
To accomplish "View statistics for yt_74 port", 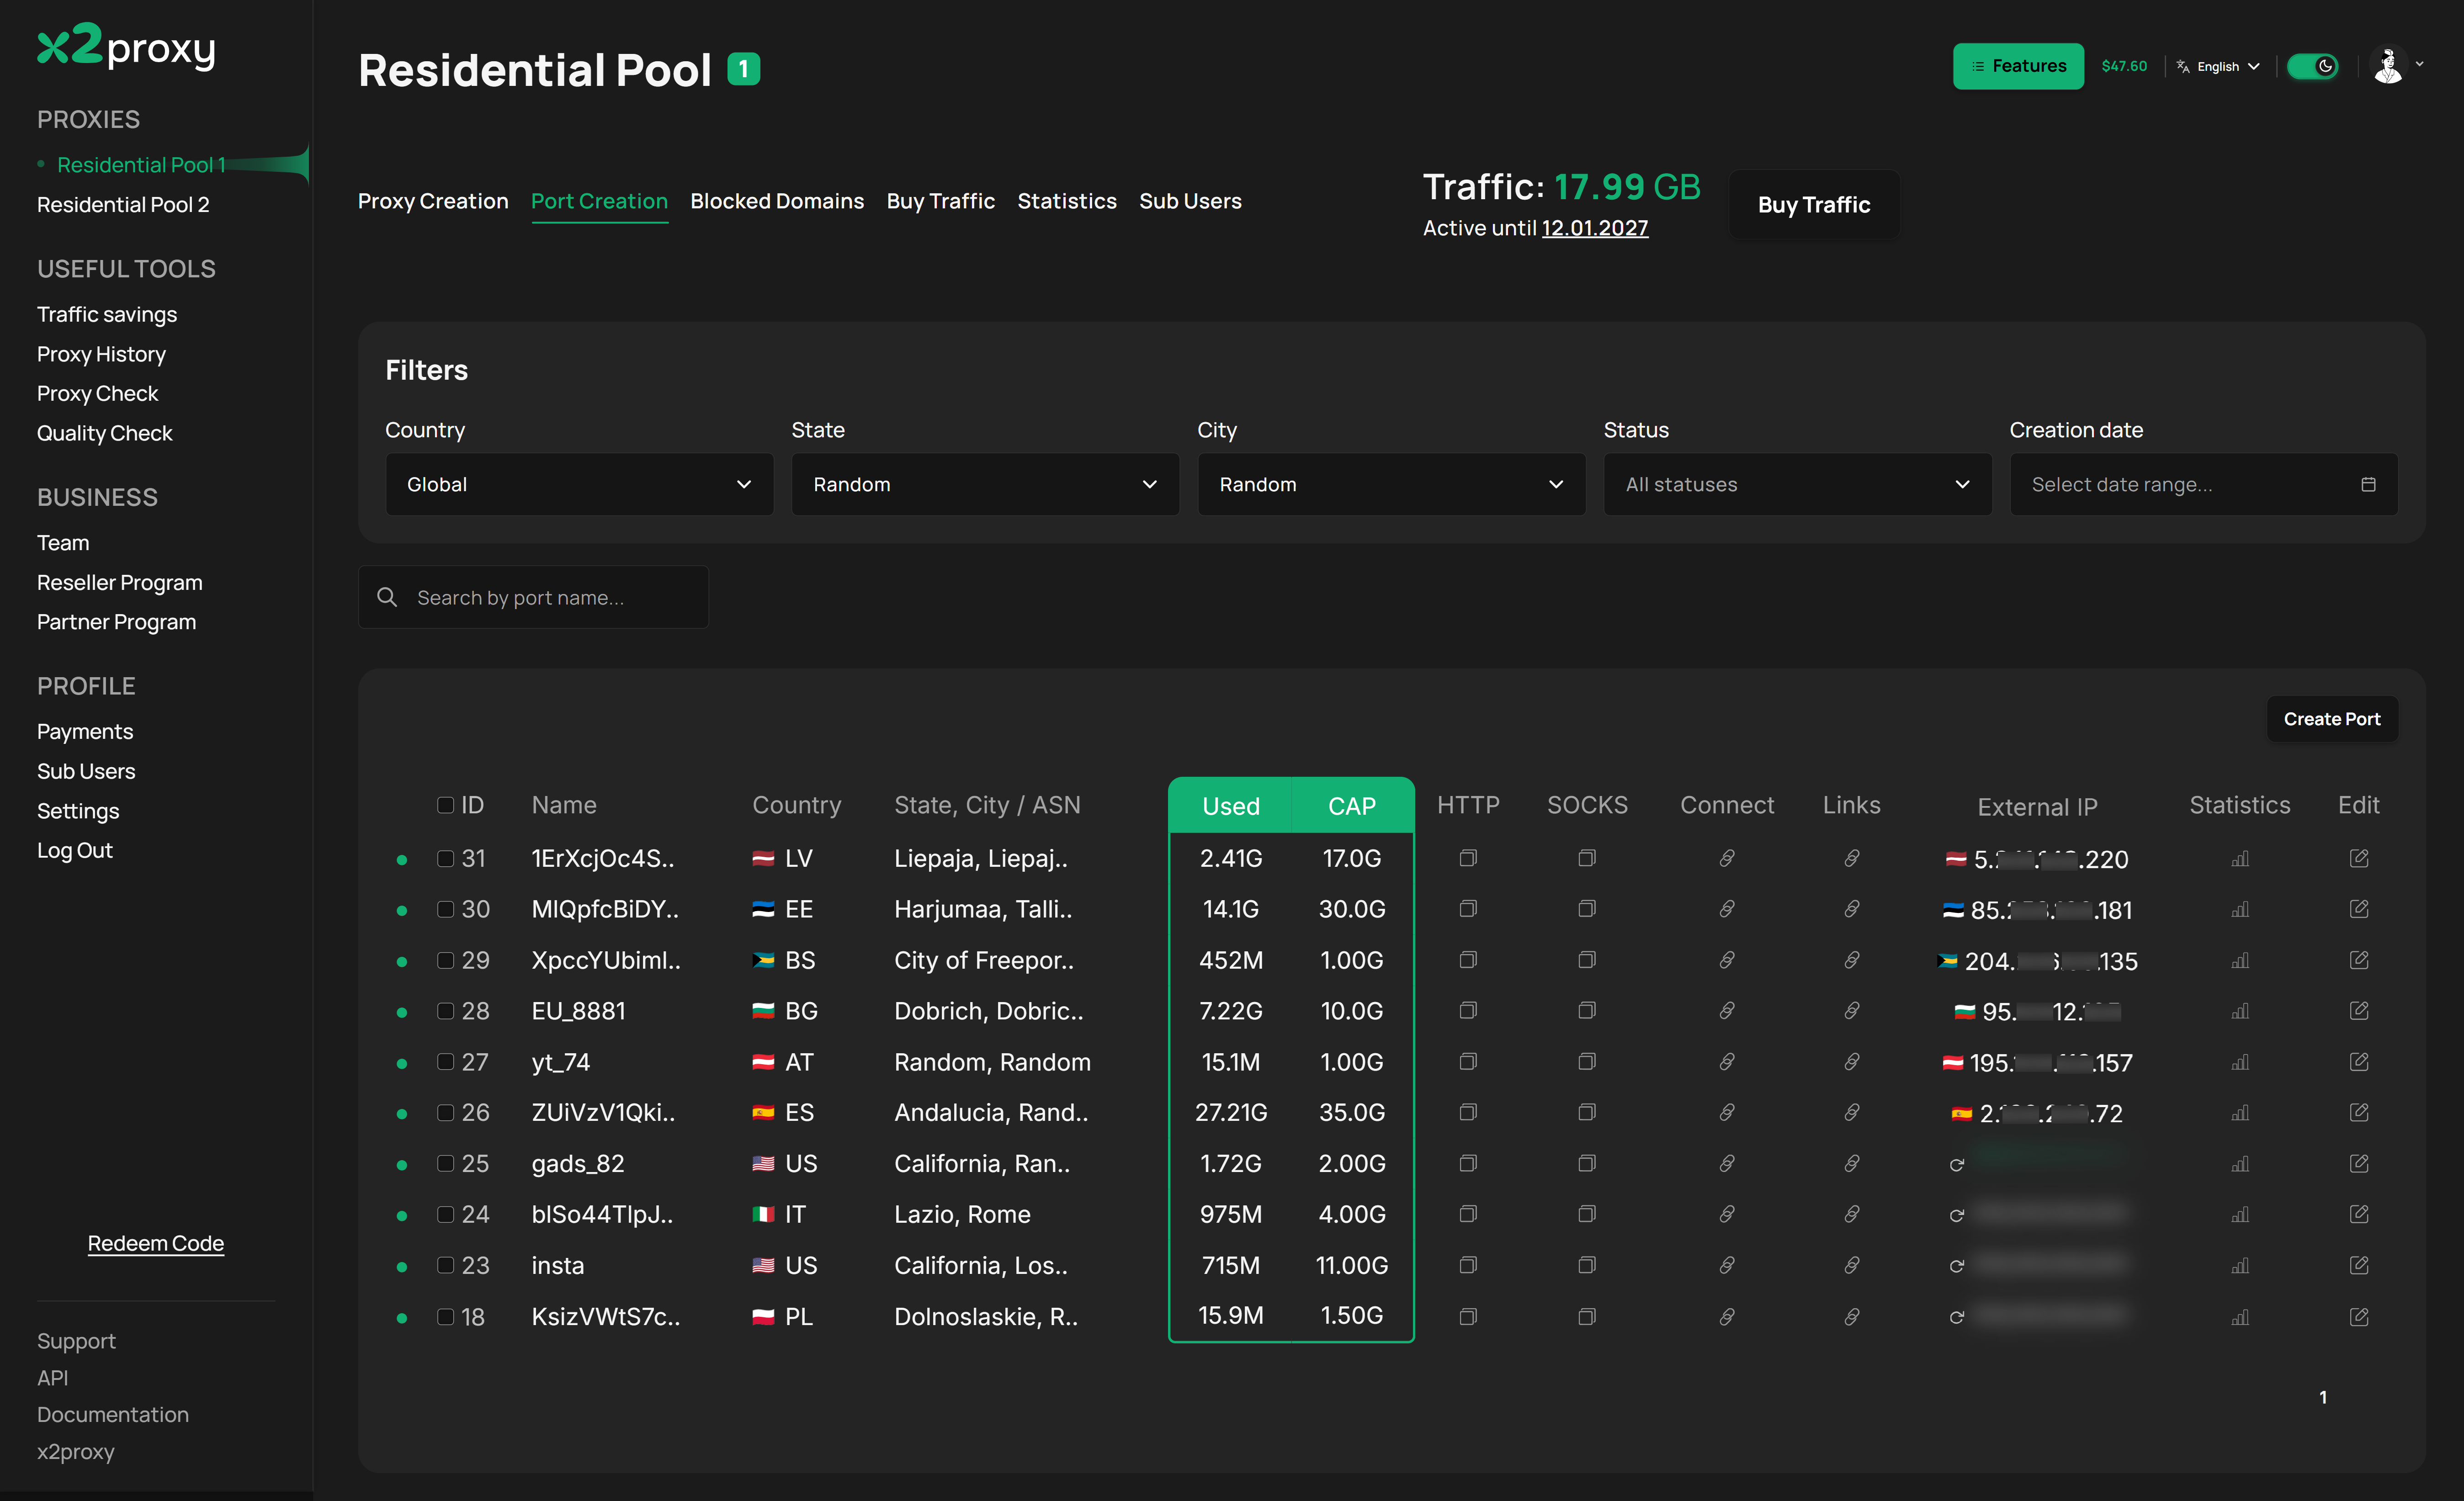I will [2240, 1062].
